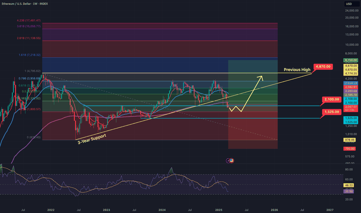The height and width of the screenshot is (213, 361).
Task: Click the 2027 year marker on time axis
Action: (x=330, y=210)
